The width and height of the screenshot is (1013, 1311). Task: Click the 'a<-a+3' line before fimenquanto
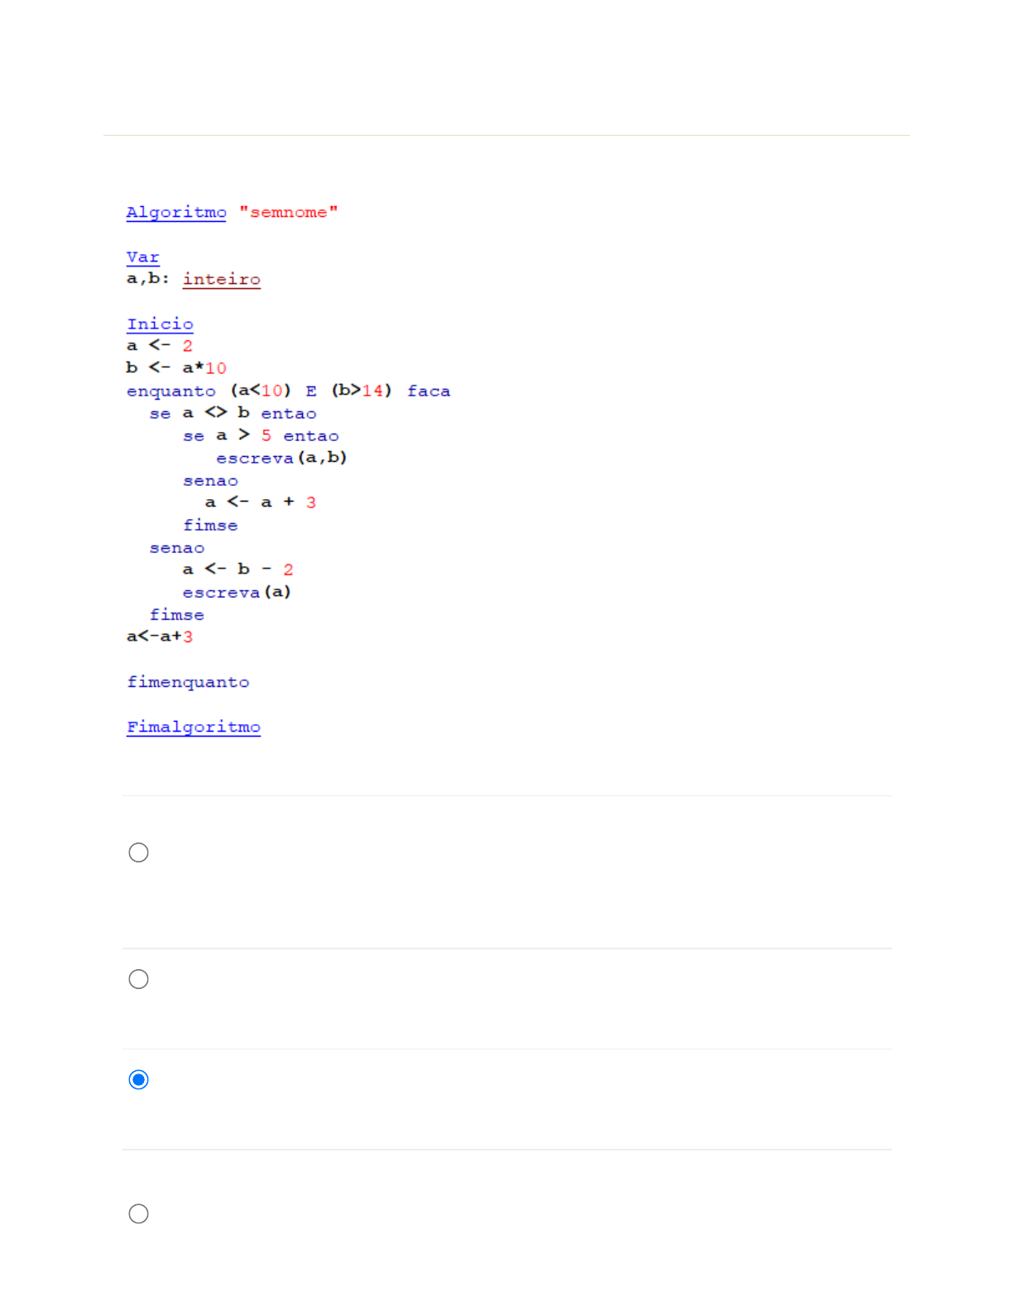(x=160, y=636)
